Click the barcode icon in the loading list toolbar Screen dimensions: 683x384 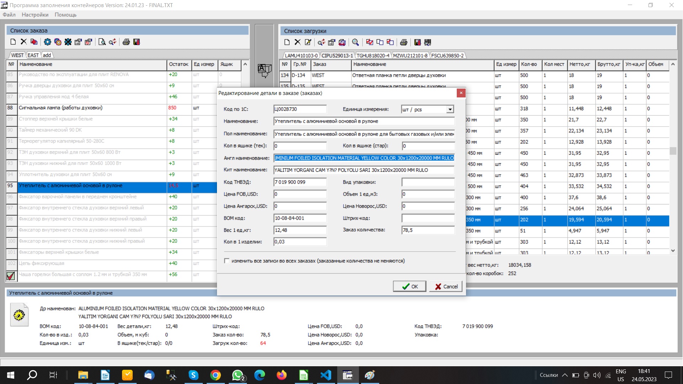pos(428,42)
